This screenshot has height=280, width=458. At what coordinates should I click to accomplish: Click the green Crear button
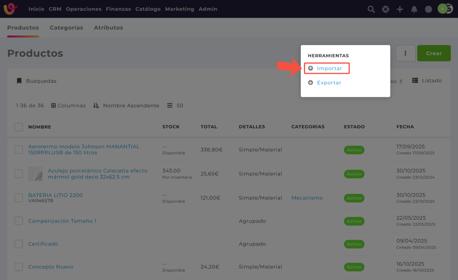tap(434, 53)
